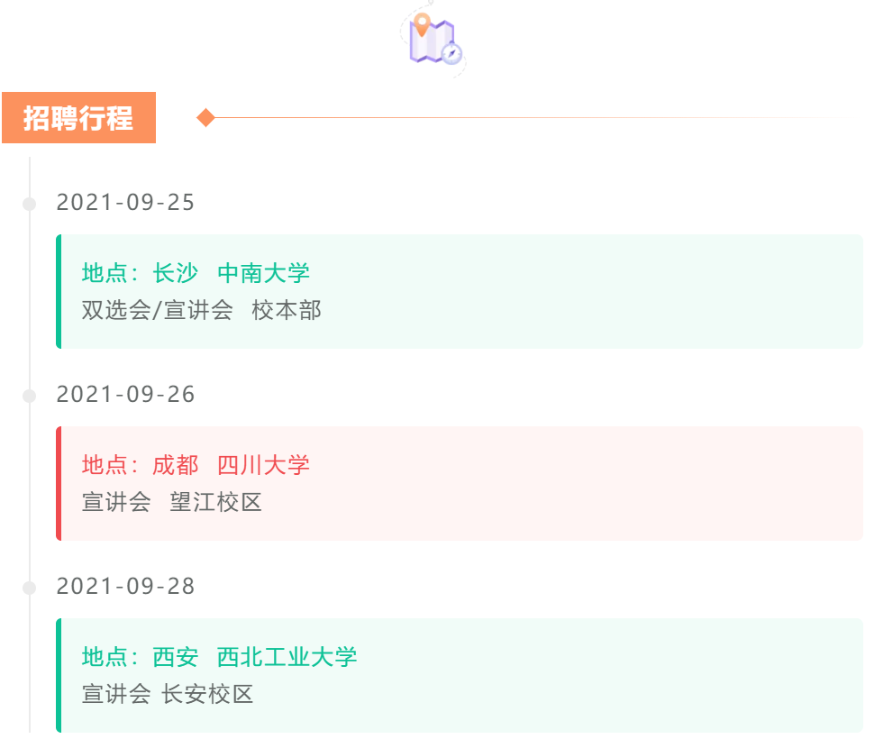The height and width of the screenshot is (739, 893).
Task: Click 中南大学 text in the green card
Action: [x=264, y=273]
